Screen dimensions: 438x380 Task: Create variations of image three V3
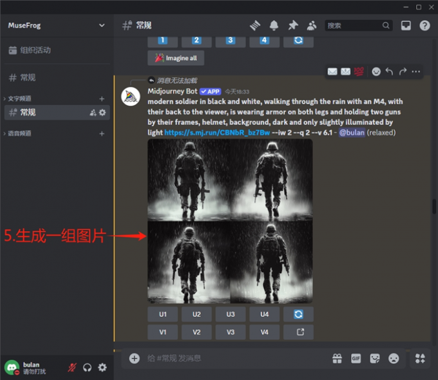[x=231, y=332]
